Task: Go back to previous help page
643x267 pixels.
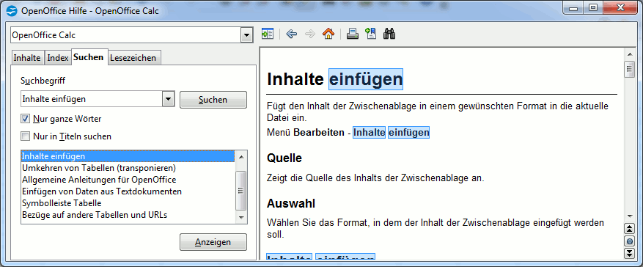Action: click(292, 34)
